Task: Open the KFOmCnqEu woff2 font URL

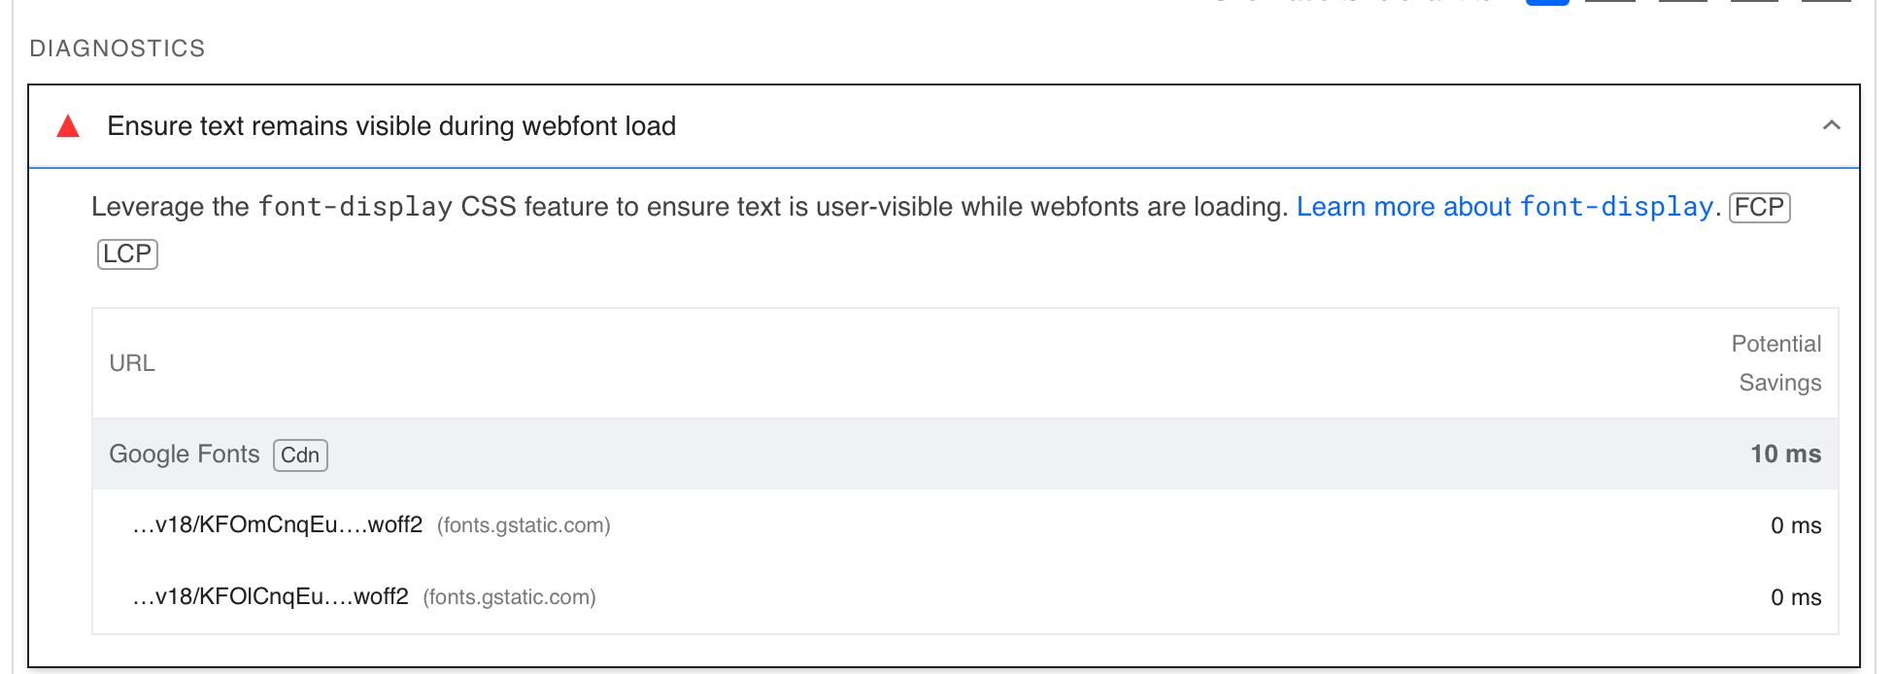Action: (x=278, y=525)
